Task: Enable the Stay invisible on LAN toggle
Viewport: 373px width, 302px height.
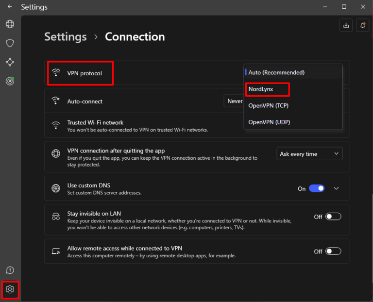Action: pos(333,217)
